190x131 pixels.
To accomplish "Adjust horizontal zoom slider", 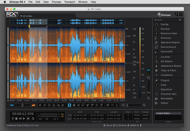I will (x=134, y=105).
